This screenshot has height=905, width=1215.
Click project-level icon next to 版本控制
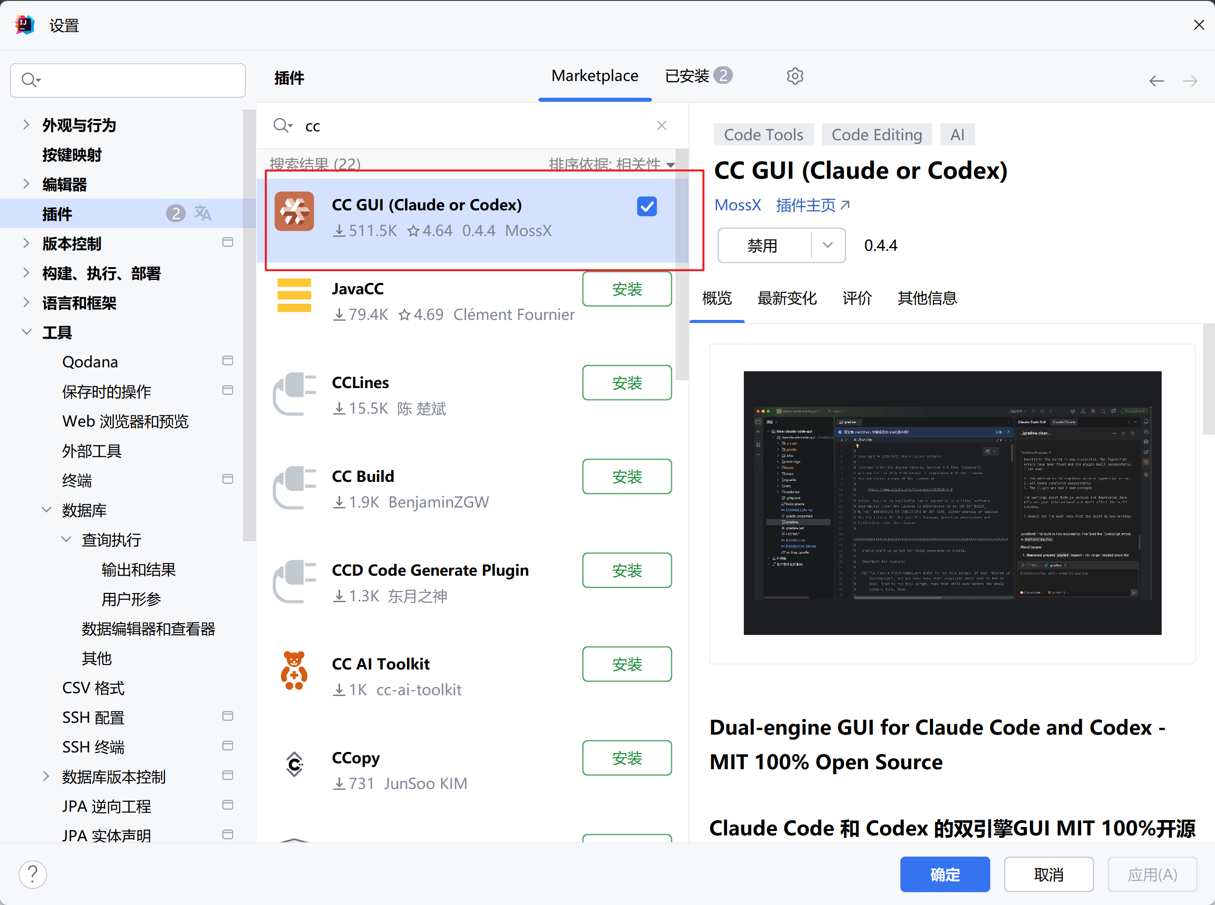(227, 242)
